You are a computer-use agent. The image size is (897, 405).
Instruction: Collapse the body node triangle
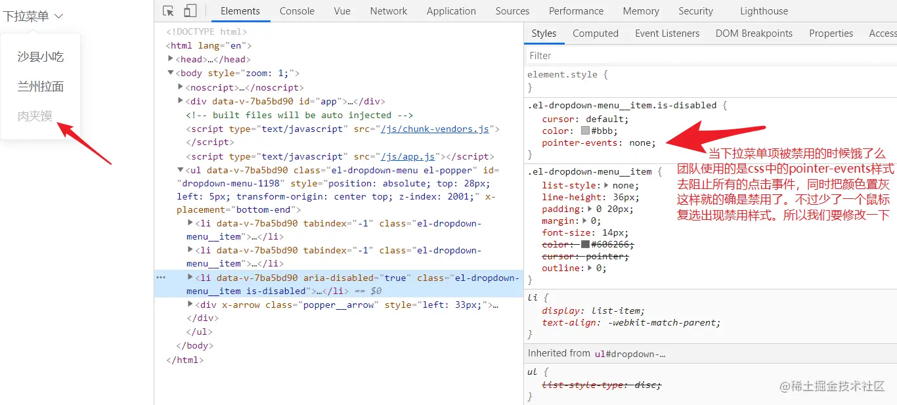[171, 73]
